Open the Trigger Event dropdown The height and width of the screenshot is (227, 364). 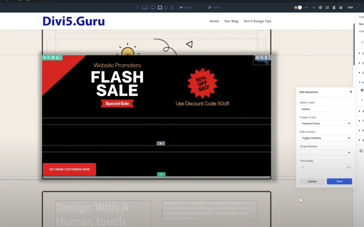click(x=326, y=123)
